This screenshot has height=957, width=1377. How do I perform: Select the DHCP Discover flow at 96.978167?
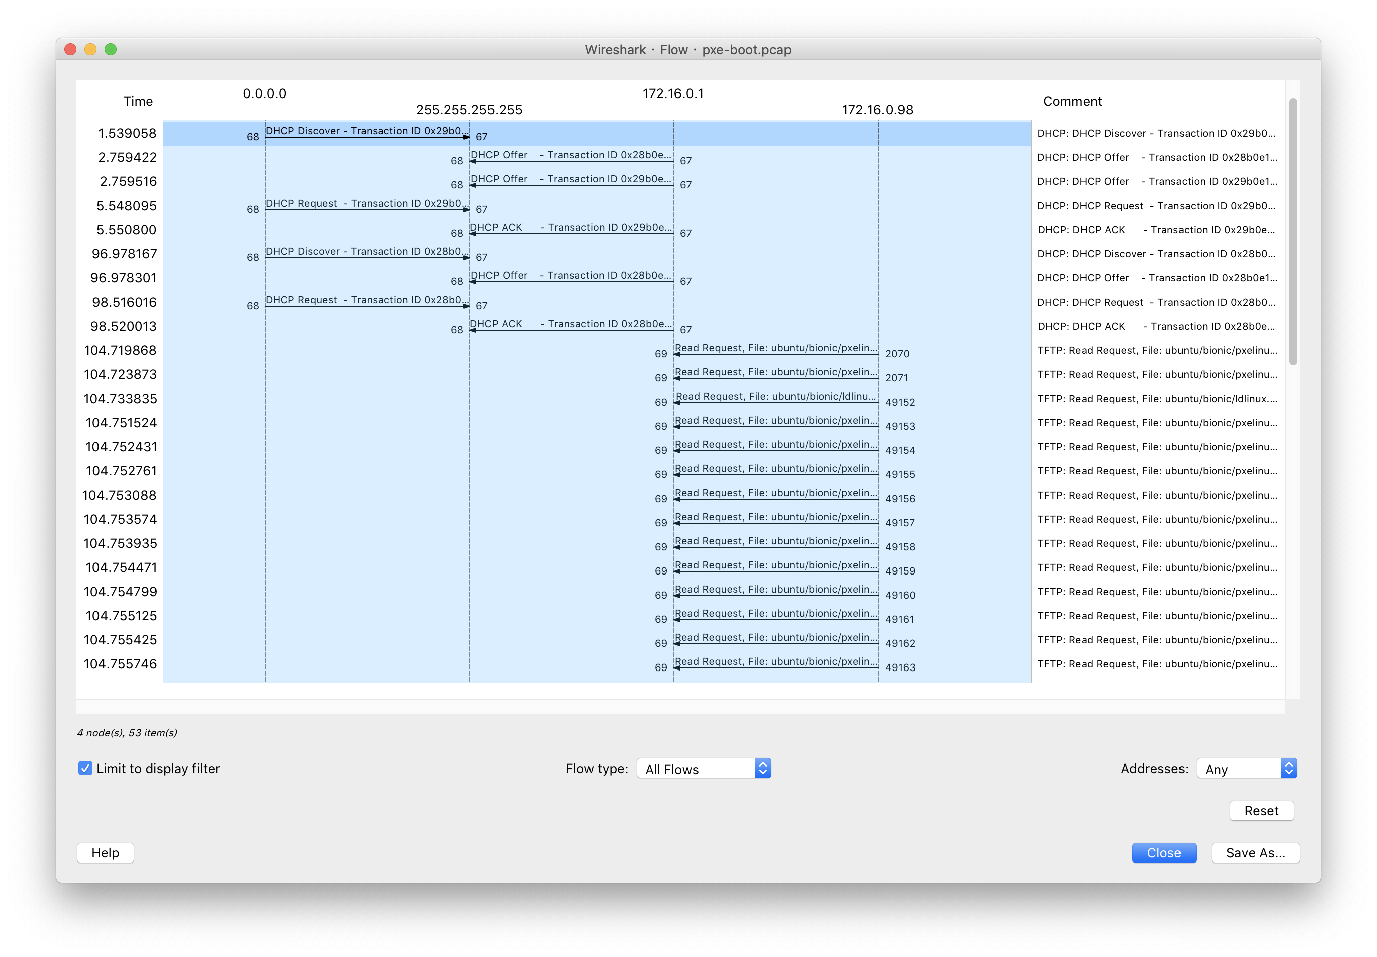(367, 254)
